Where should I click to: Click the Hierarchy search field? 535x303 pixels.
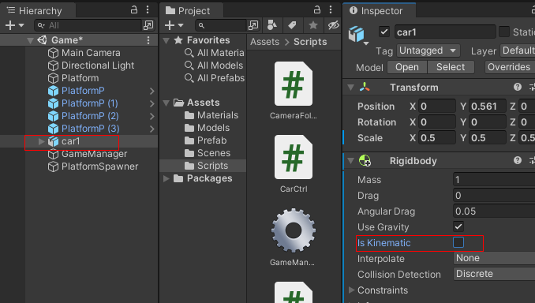click(x=88, y=25)
